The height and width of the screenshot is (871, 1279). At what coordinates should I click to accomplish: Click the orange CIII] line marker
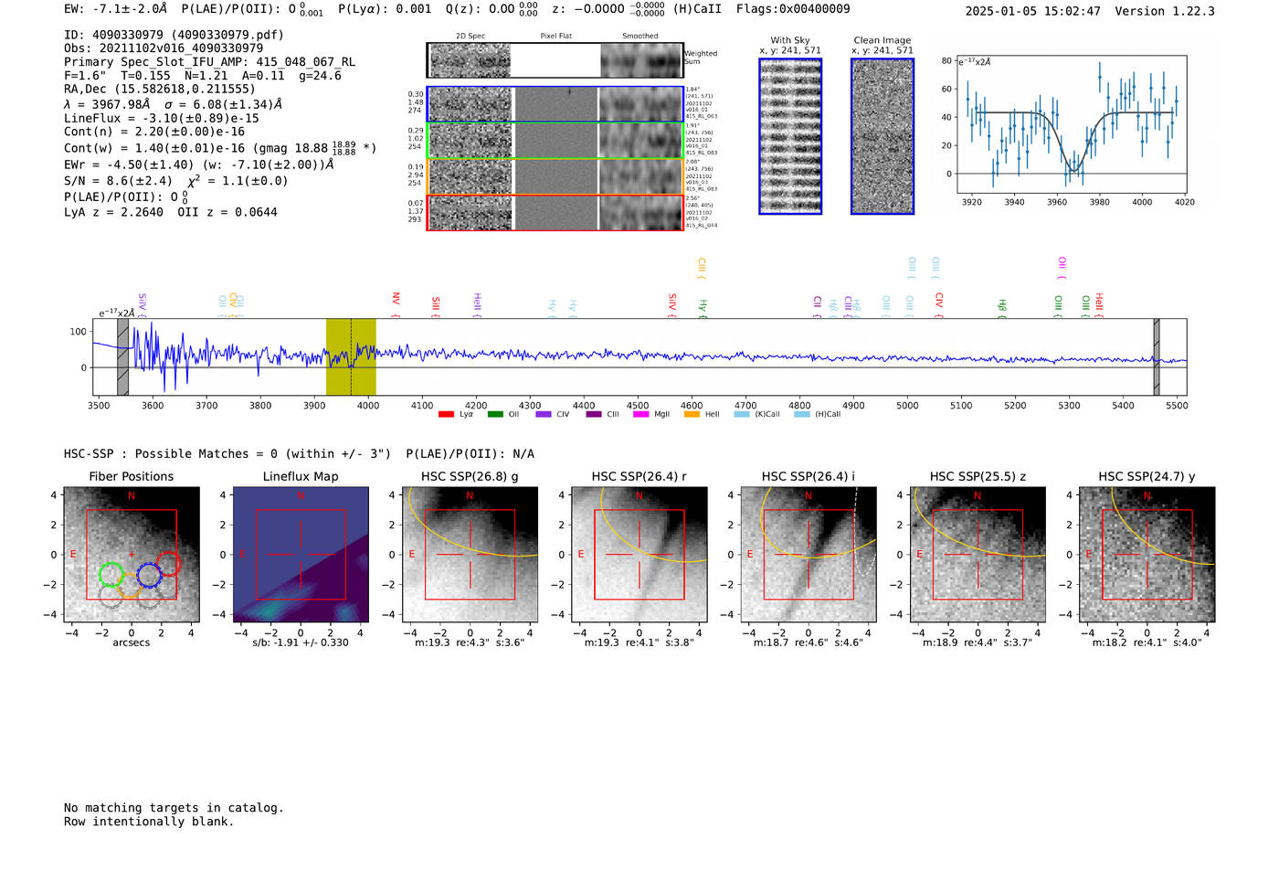701,269
